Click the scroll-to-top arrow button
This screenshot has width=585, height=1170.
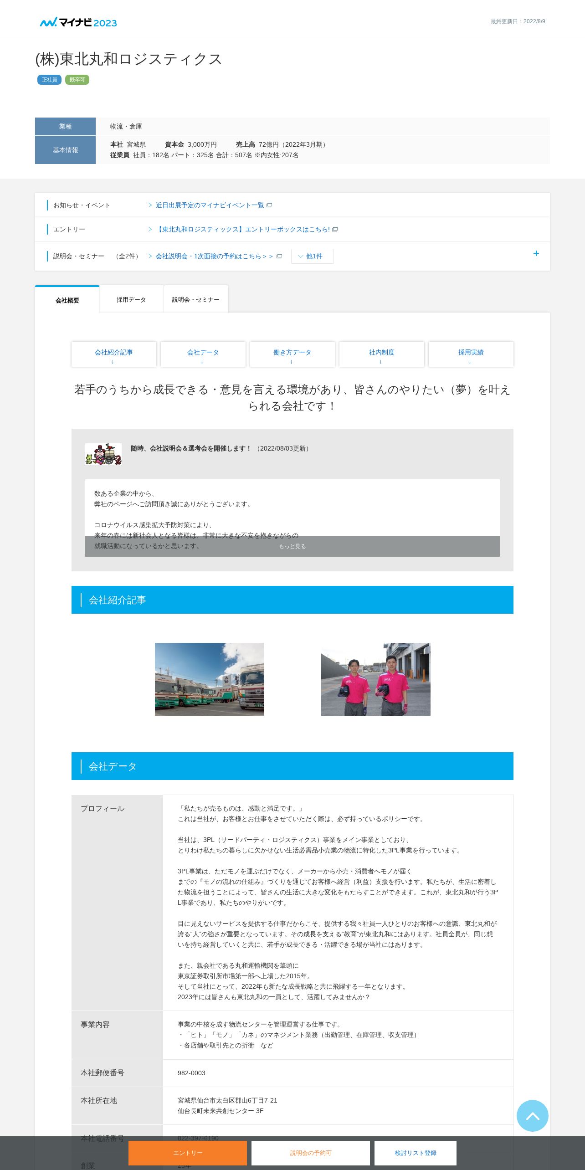click(532, 1115)
